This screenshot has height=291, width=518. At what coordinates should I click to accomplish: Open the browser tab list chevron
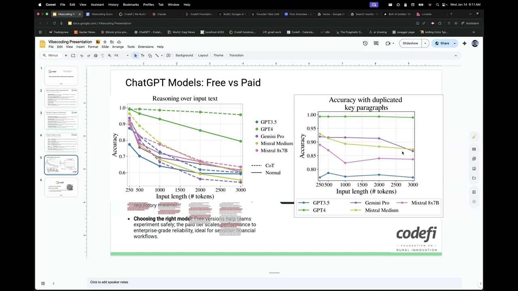[x=470, y=14]
